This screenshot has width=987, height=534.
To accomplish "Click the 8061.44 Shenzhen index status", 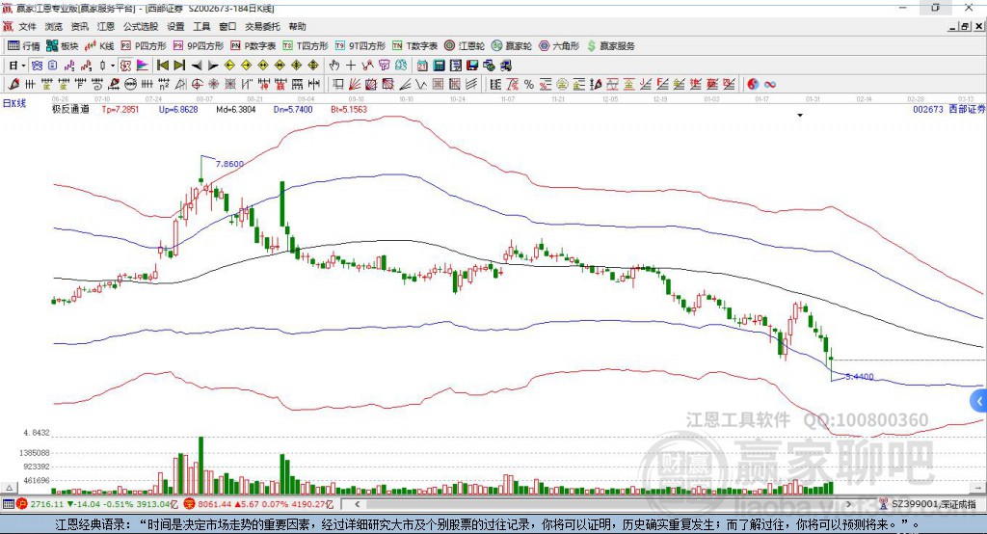I will pyautogui.click(x=258, y=504).
